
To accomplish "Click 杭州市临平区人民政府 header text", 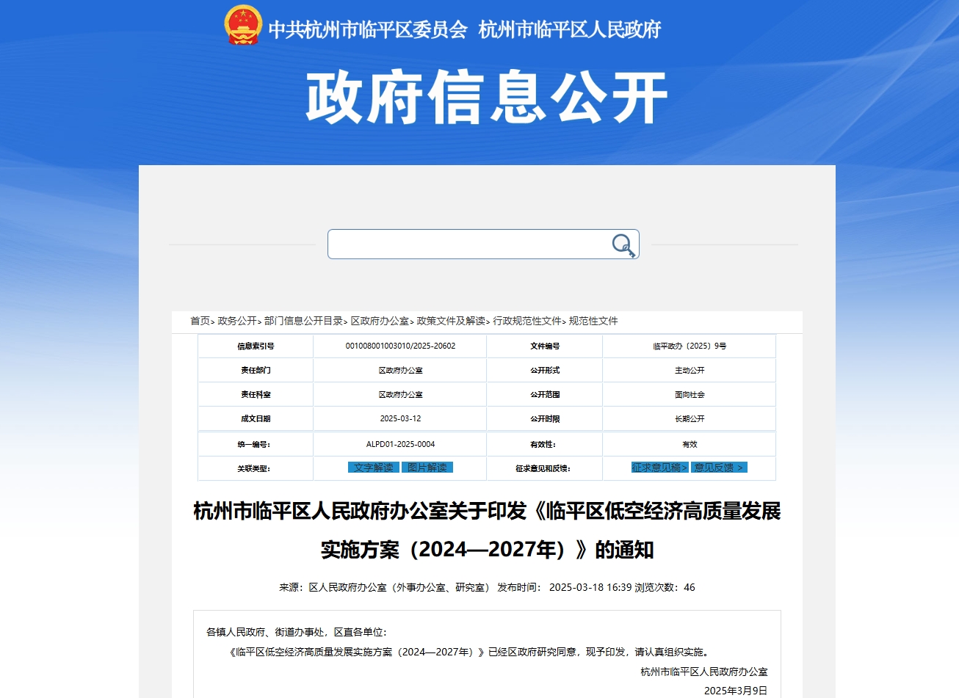I will coord(570,30).
